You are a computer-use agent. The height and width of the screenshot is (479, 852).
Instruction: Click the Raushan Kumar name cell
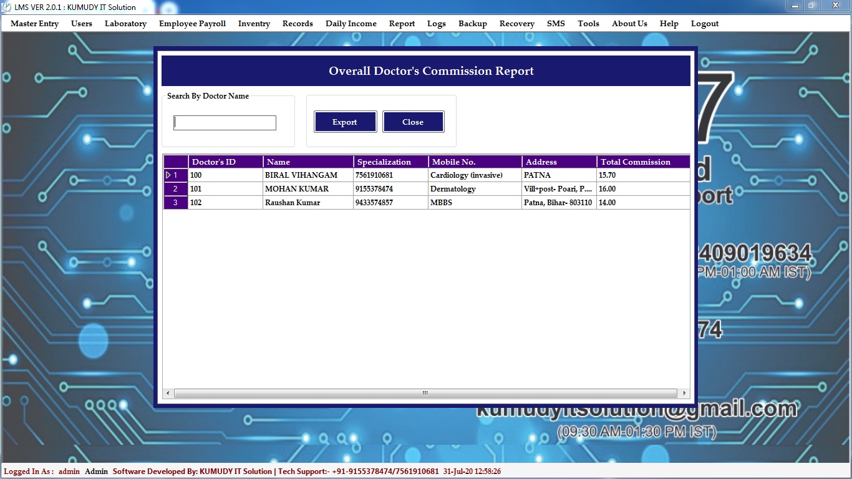click(x=293, y=203)
